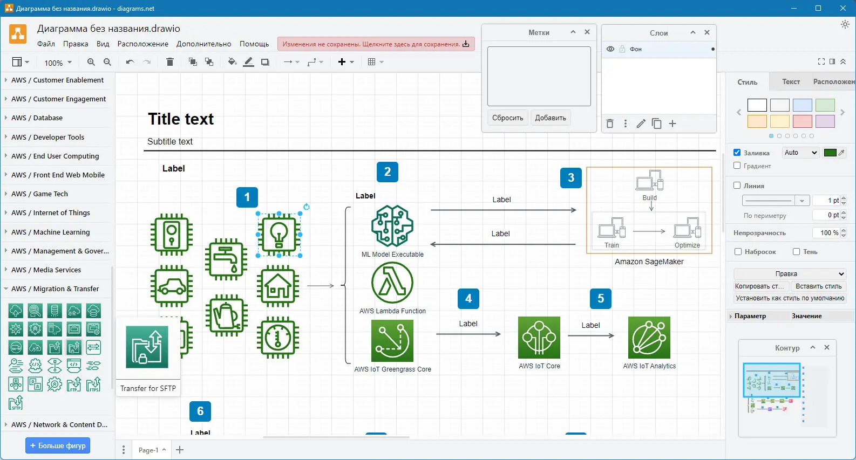
Task: Open the insert plus dropdown
Action: point(346,62)
